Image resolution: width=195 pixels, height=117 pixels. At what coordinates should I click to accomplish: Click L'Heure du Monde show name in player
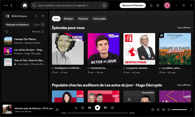[x=23, y=111]
